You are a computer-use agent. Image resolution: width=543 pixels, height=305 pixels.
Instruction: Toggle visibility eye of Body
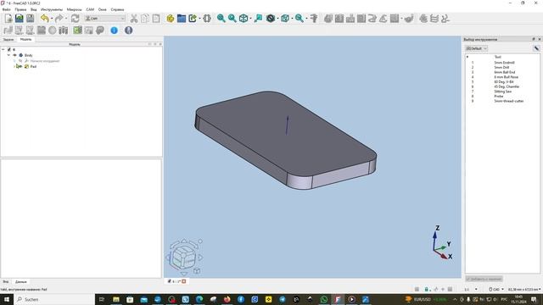(15, 55)
